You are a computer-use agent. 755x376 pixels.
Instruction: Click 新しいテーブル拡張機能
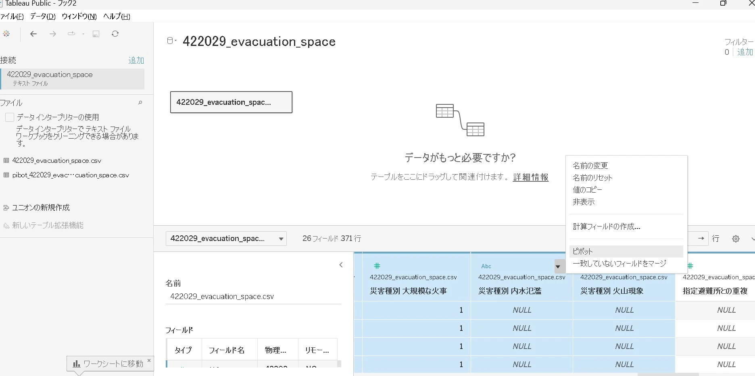coord(48,226)
